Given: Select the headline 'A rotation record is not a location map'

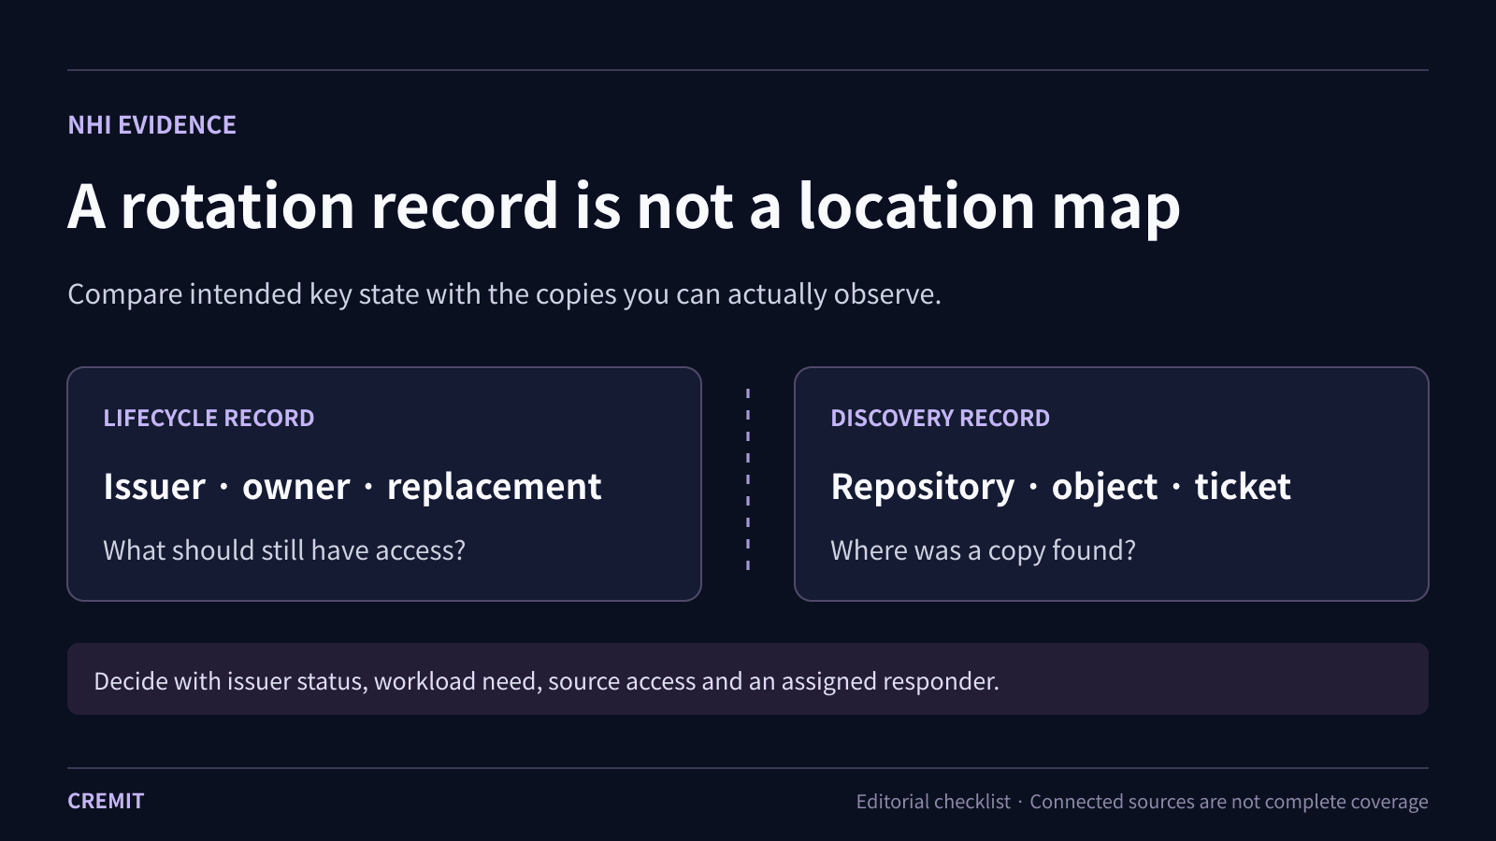Looking at the screenshot, I should click(624, 207).
